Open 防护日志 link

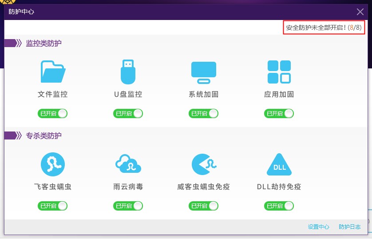[x=349, y=227]
